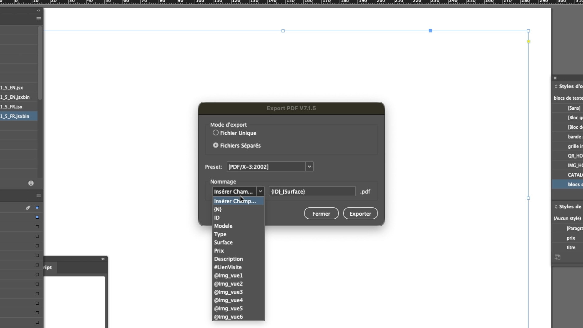Open the Scripts panel hamburger menu

coord(39,19)
